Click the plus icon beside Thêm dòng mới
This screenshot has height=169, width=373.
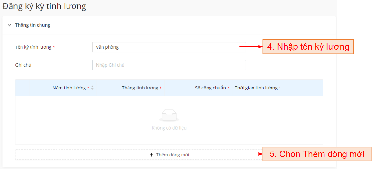pyautogui.click(x=152, y=155)
